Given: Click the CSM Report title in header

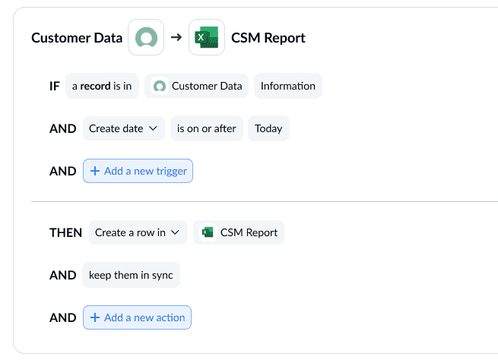Looking at the screenshot, I should 269,38.
